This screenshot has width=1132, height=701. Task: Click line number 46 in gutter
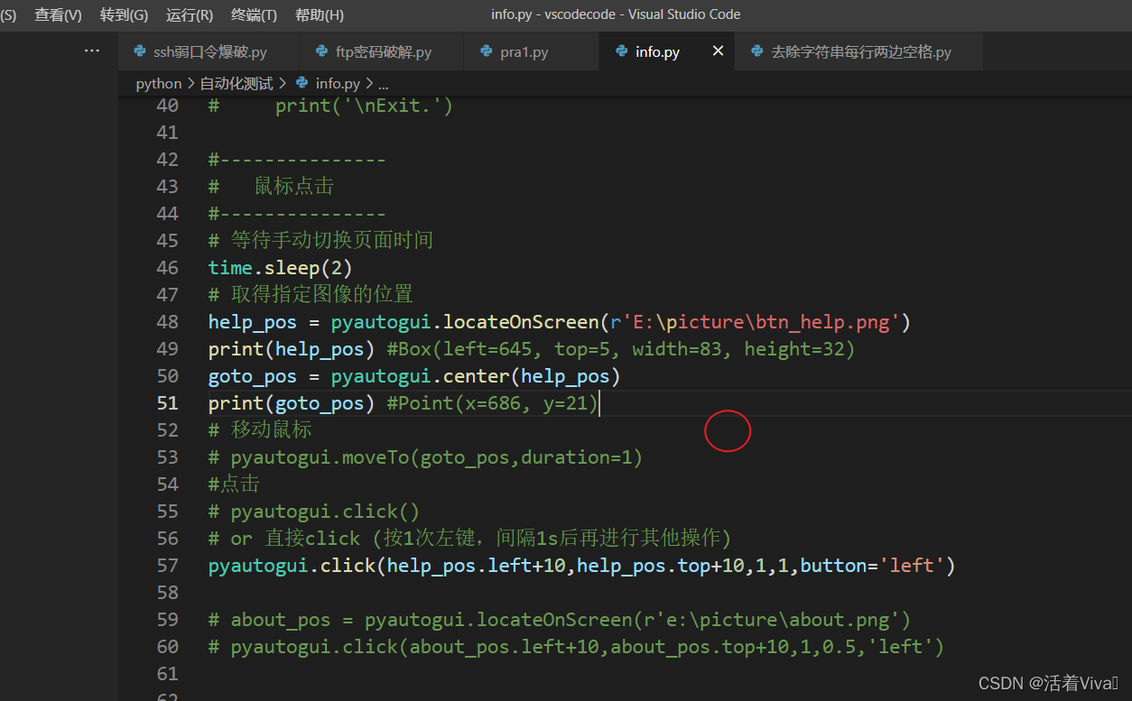click(x=167, y=267)
